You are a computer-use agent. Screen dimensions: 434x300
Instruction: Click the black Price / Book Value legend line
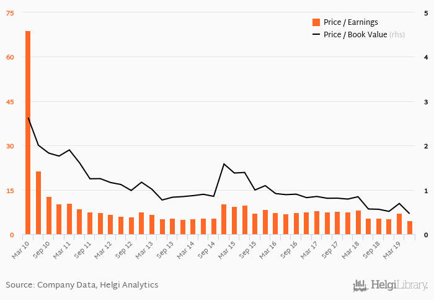316,34
